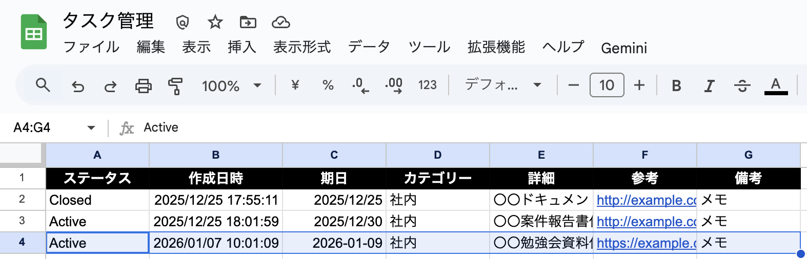Select the paint format roller icon
This screenshot has width=807, height=259.
coord(175,86)
